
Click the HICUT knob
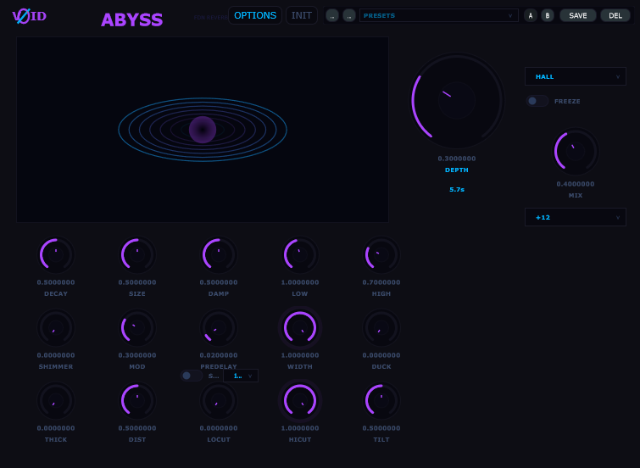pos(300,401)
